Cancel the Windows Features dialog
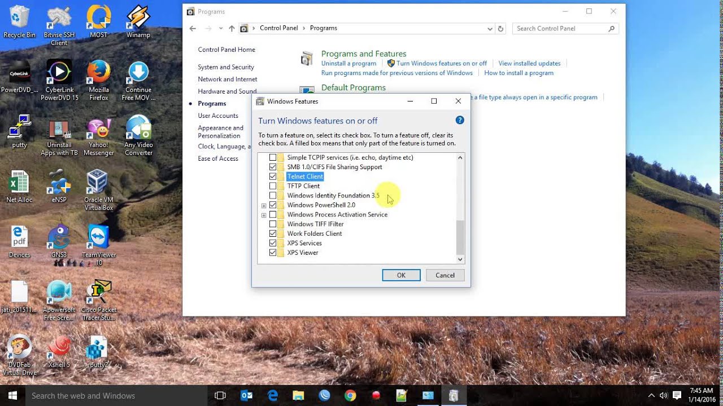The height and width of the screenshot is (406, 723). point(445,275)
